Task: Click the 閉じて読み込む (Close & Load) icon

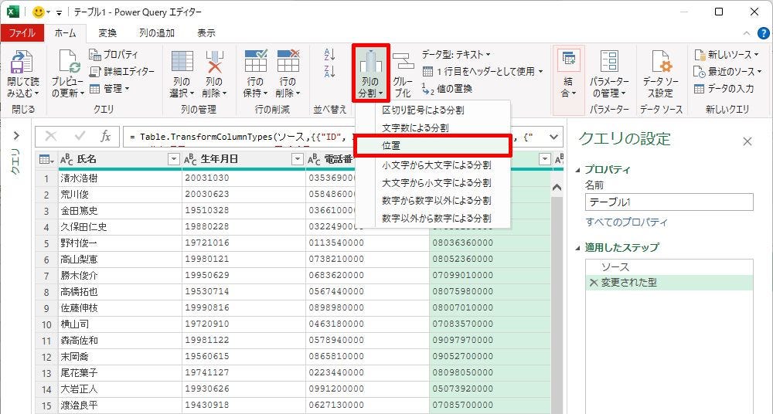Action: pyautogui.click(x=21, y=63)
